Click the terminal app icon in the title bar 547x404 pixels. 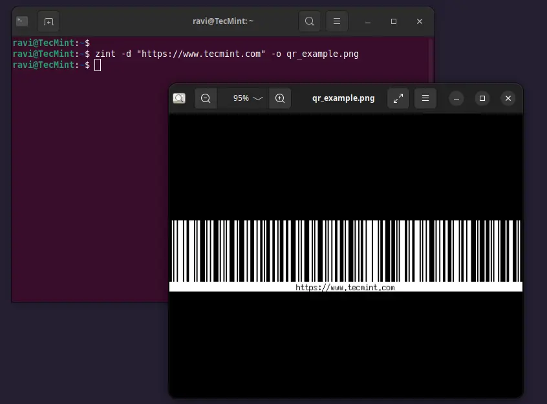tap(22, 21)
